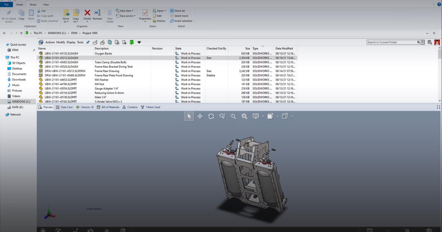Open the Actions menu in the PDM bar
This screenshot has height=232, width=442.
(50, 42)
